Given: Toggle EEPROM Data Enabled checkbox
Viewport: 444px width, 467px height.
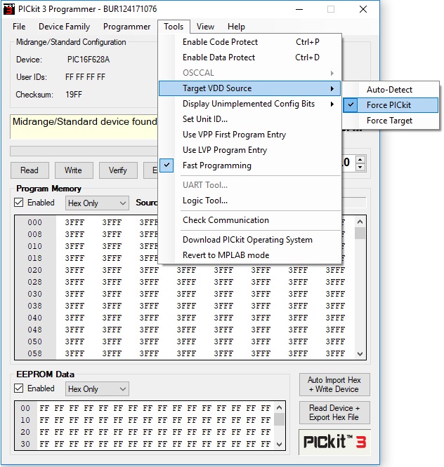Looking at the screenshot, I should [x=19, y=388].
